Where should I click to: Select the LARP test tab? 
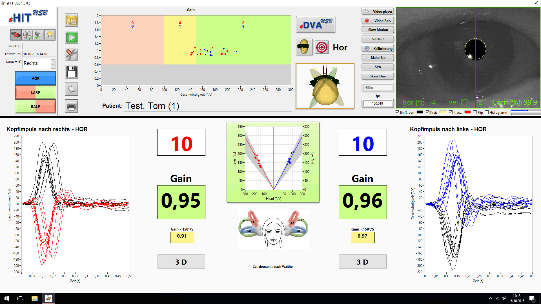point(36,93)
